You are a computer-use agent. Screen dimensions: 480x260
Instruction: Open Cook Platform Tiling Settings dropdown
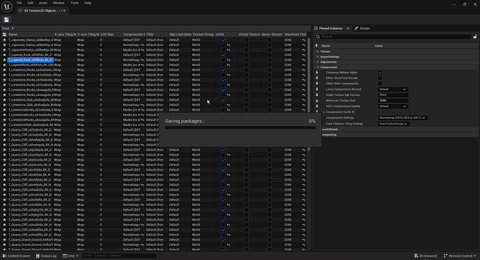394,124
